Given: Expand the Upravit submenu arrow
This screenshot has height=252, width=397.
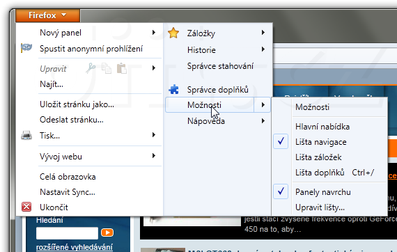Looking at the screenshot, I should (x=154, y=68).
